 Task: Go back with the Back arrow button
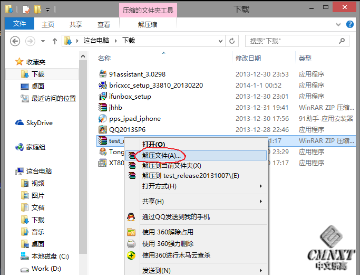click(x=15, y=41)
